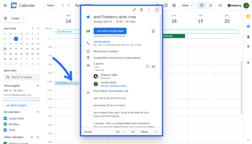Go to next week arrow
The width and height of the screenshot is (252, 144).
69,5
